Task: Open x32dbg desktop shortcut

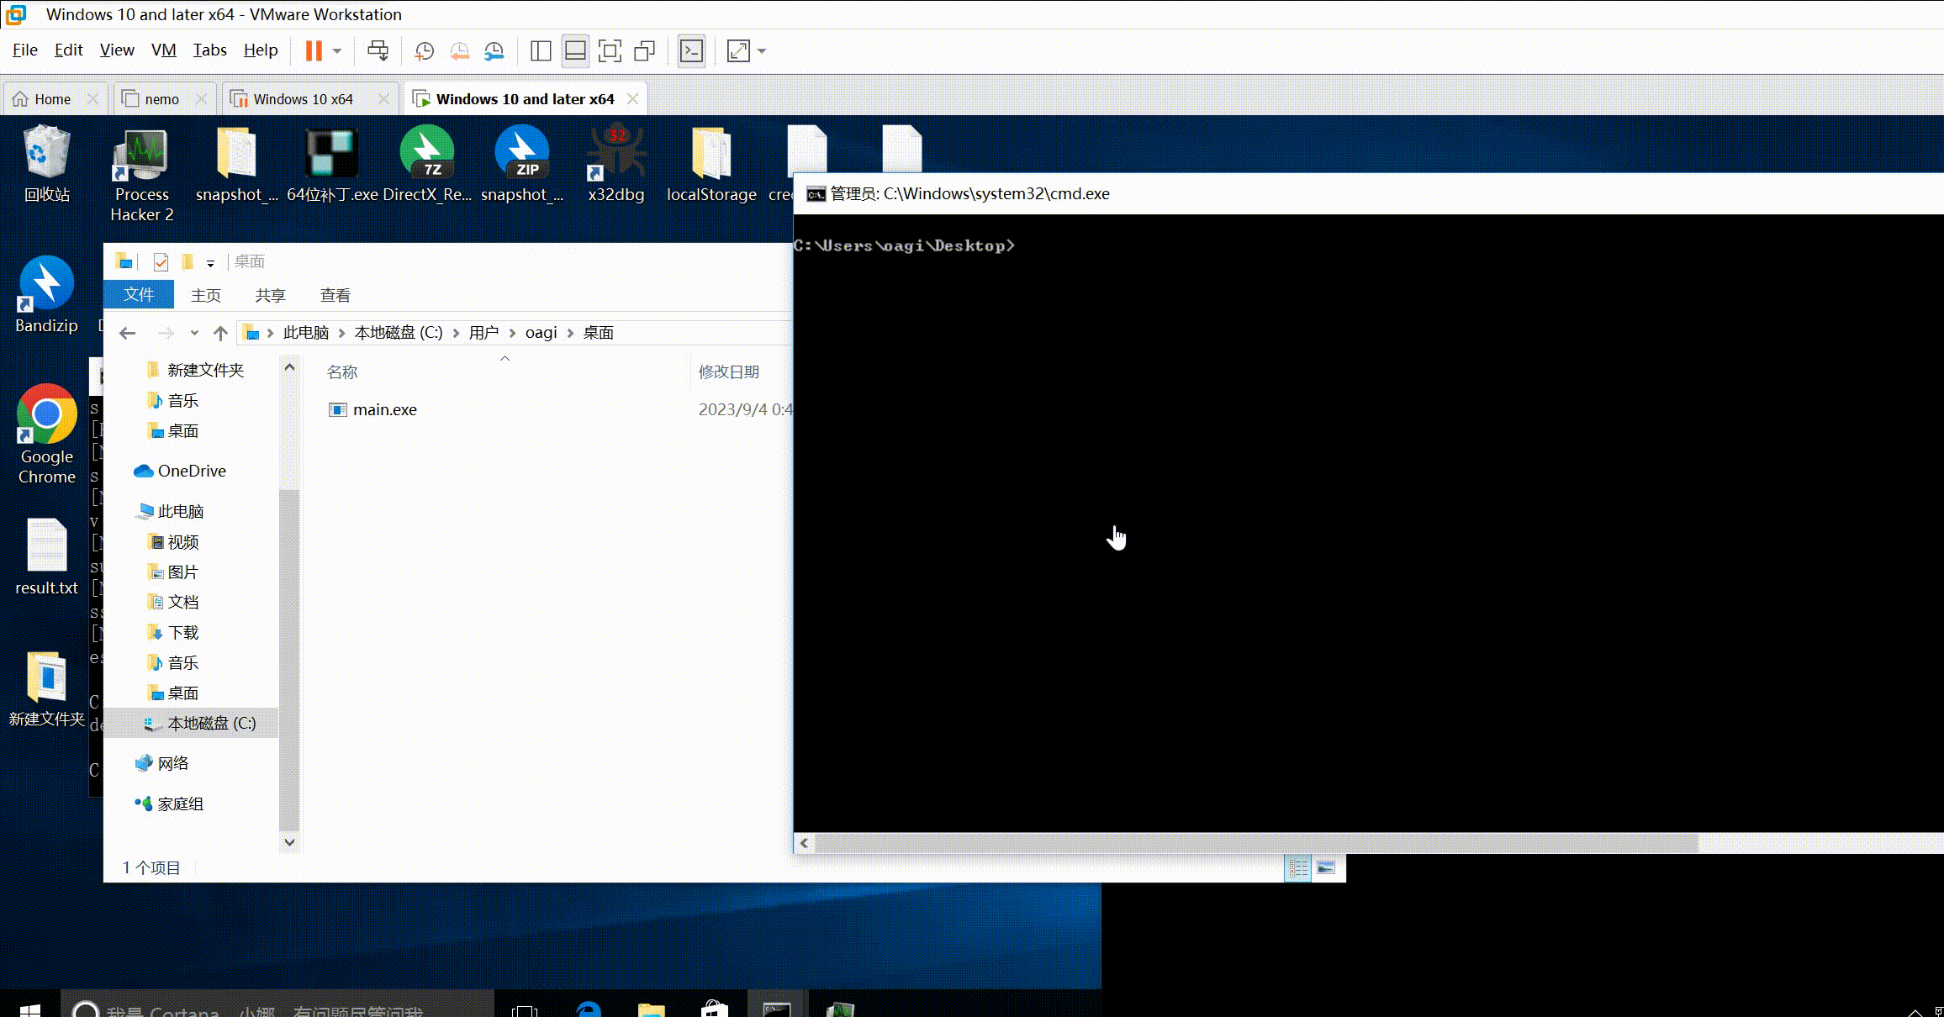Action: click(616, 164)
